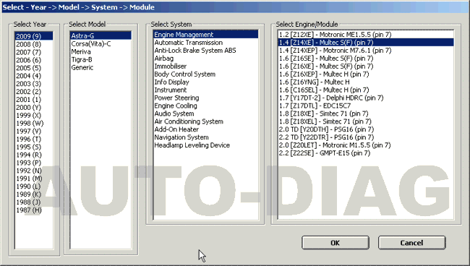470x266 pixels.
Task: Select 1.2 [Z12XE] Motronic ME1.5.5 module
Action: [366, 35]
